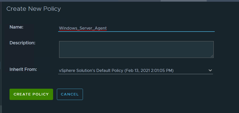Click the Create New Policy heading
Screen dimensions: 239x113
34,9
